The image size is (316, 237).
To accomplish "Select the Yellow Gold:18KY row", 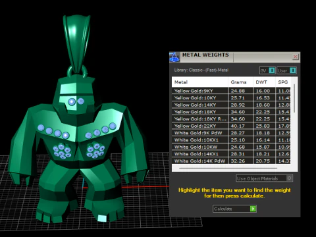I will coord(231,112).
